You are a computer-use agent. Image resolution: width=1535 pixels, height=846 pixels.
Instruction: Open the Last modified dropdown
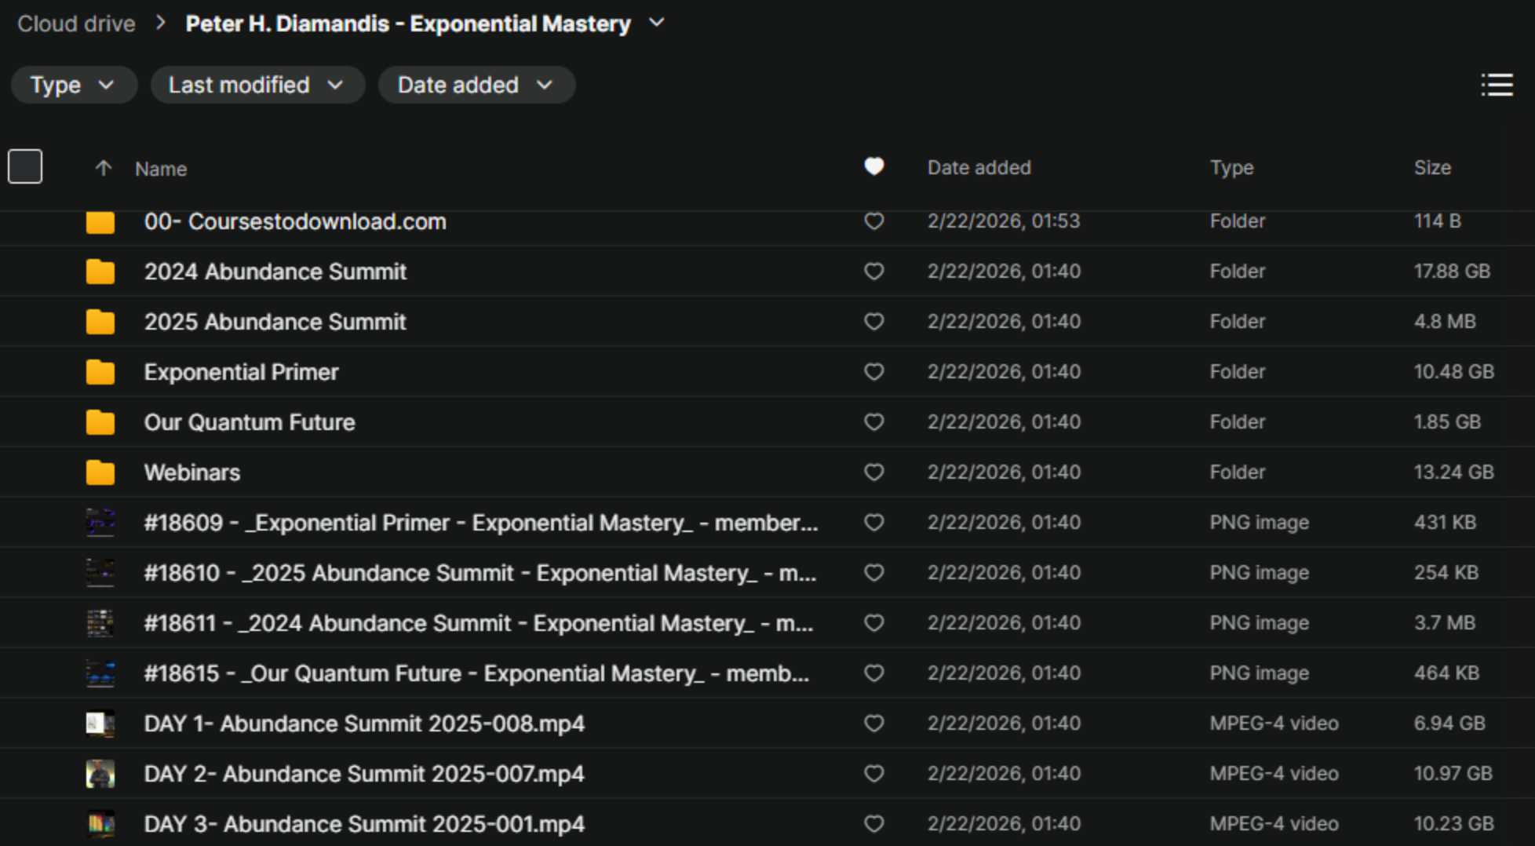coord(257,85)
